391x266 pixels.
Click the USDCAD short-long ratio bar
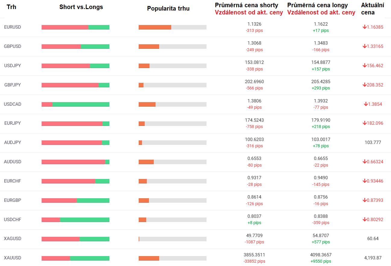[x=75, y=105]
